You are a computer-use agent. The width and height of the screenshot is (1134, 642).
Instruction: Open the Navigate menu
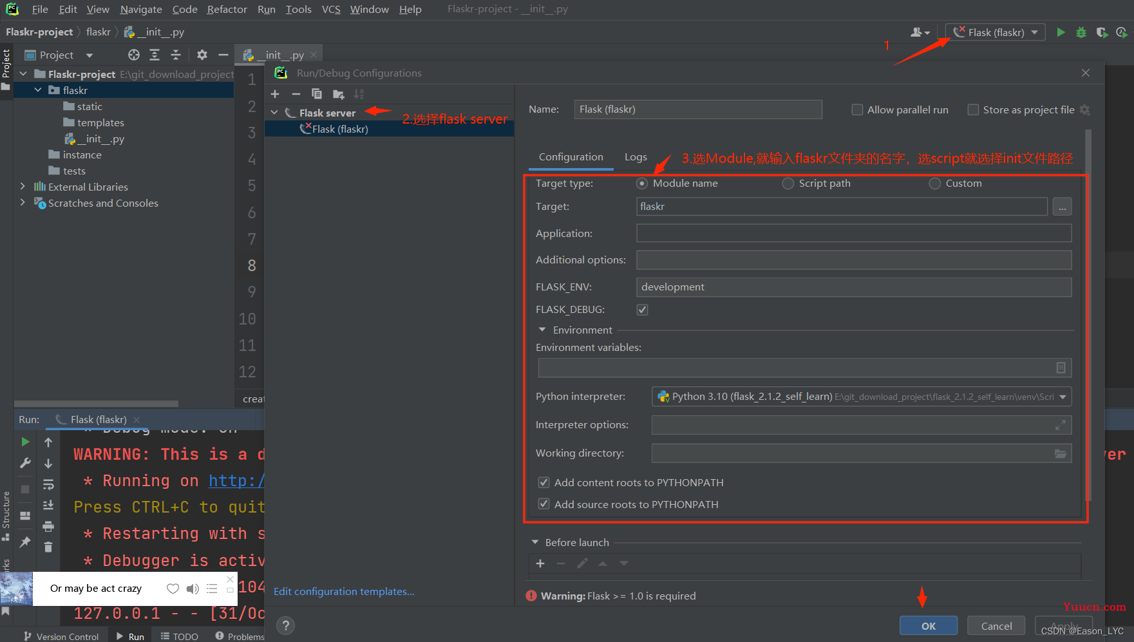141,9
